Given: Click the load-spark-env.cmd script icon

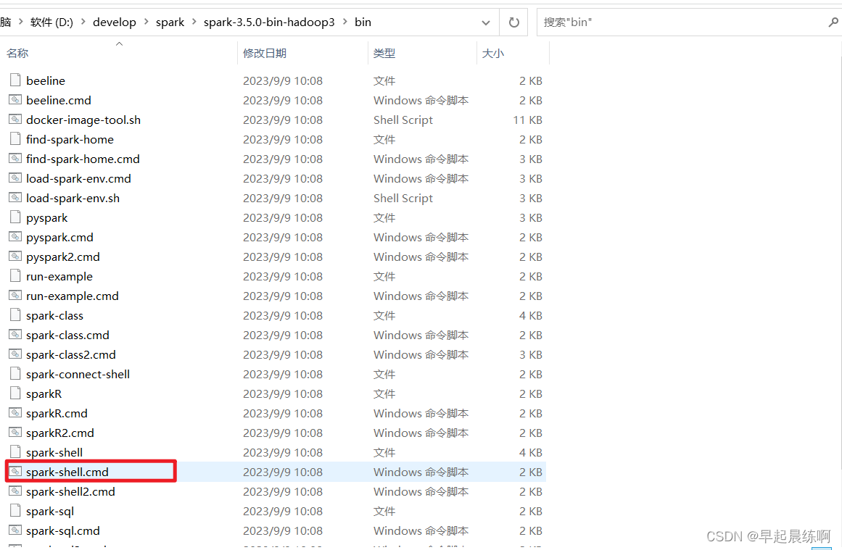Looking at the screenshot, I should (x=15, y=178).
